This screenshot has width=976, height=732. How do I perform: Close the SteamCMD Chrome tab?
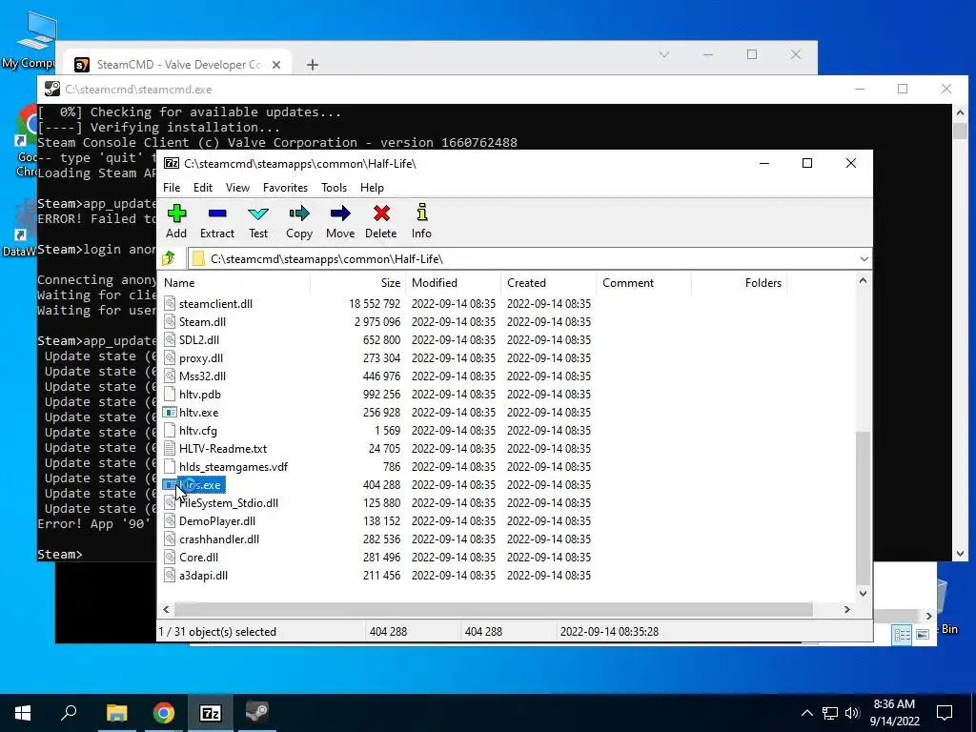(x=276, y=65)
